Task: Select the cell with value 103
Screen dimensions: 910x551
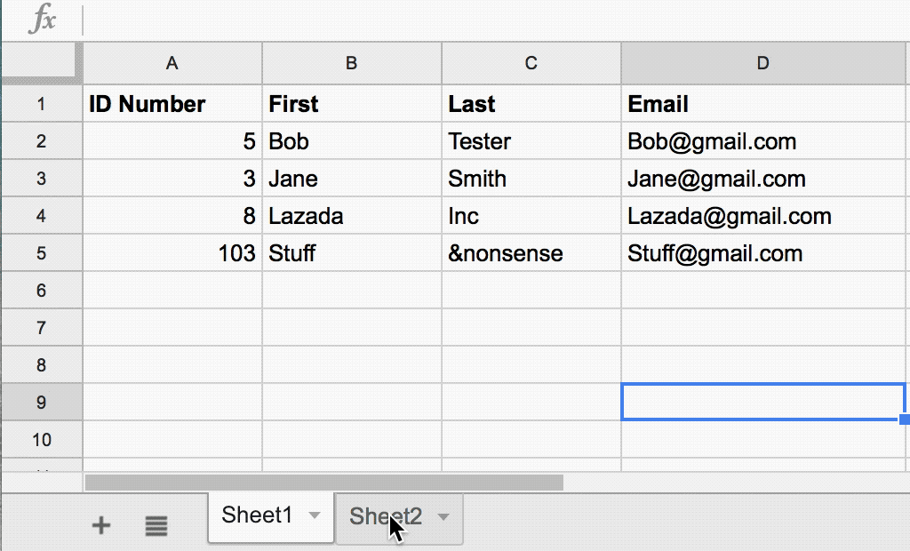Action: pyautogui.click(x=172, y=253)
